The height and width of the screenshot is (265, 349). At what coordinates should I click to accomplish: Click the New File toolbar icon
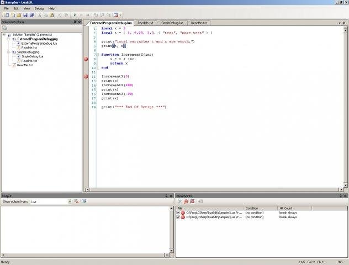[13, 15]
